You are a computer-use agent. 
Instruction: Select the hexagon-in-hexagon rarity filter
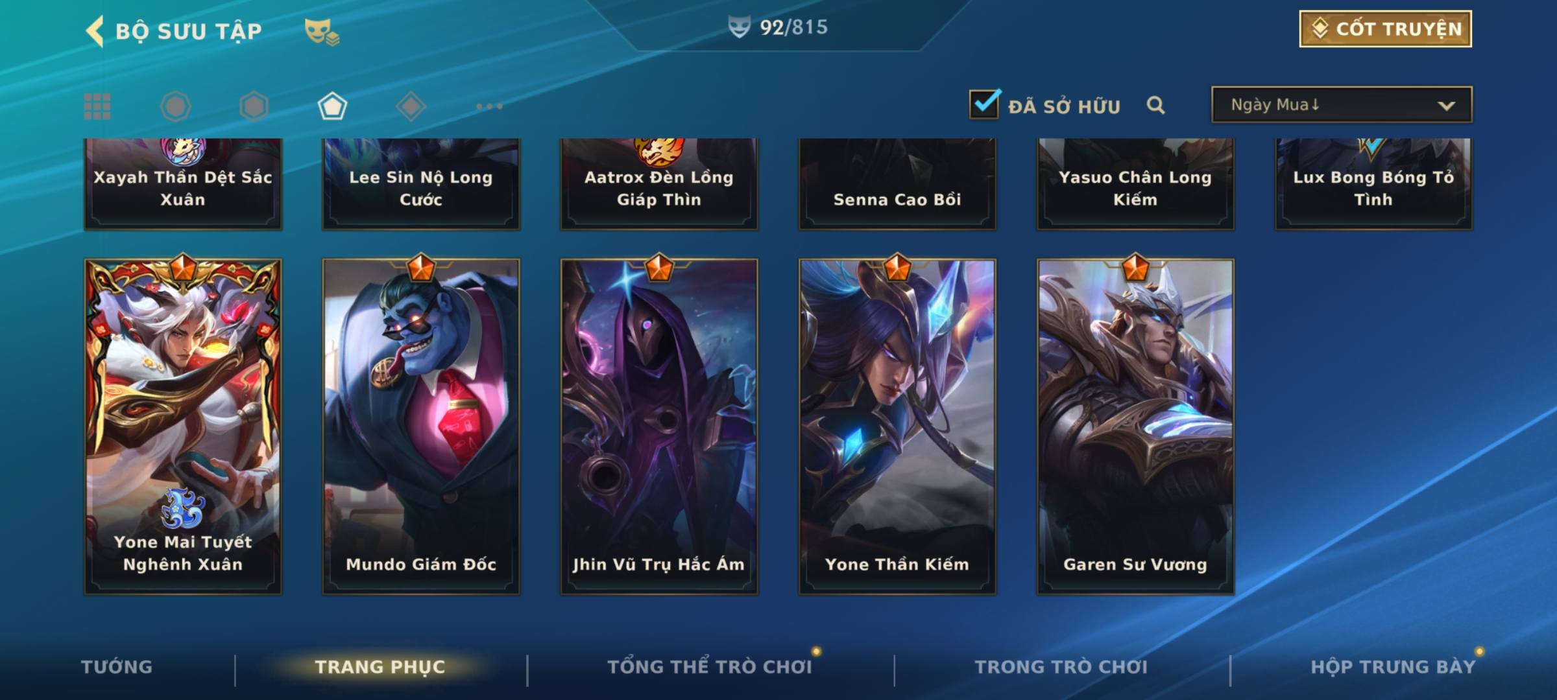click(x=254, y=106)
